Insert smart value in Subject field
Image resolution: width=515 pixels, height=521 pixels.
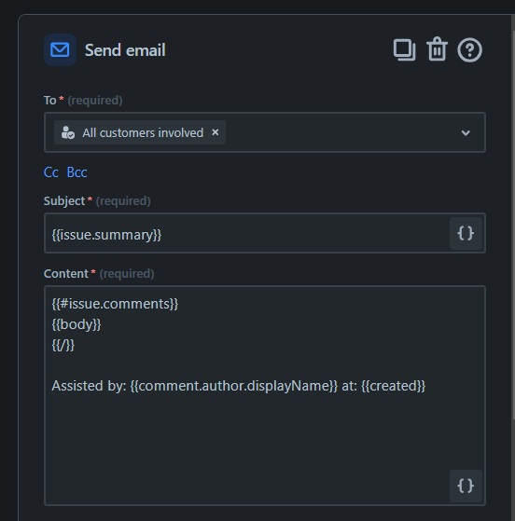[466, 233]
